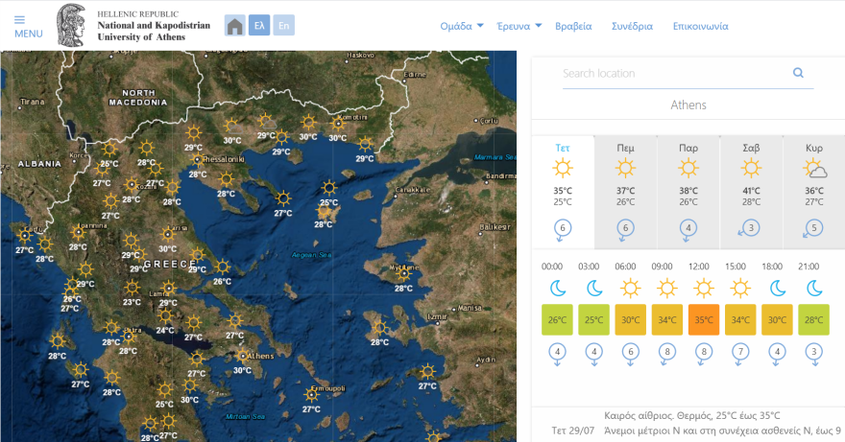
Task: Expand the Ομάδα dropdown menu
Action: tap(462, 26)
